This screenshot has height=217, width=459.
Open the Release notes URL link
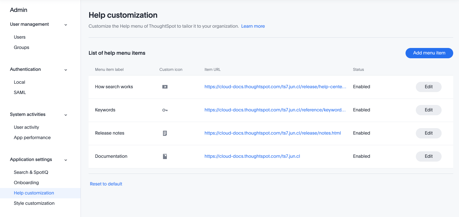(273, 133)
